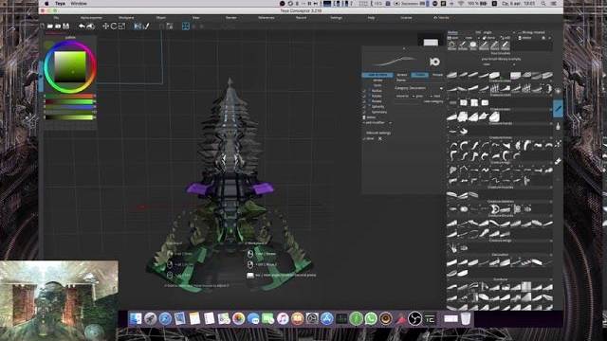Toggle the Sphericity checkbox

364,107
